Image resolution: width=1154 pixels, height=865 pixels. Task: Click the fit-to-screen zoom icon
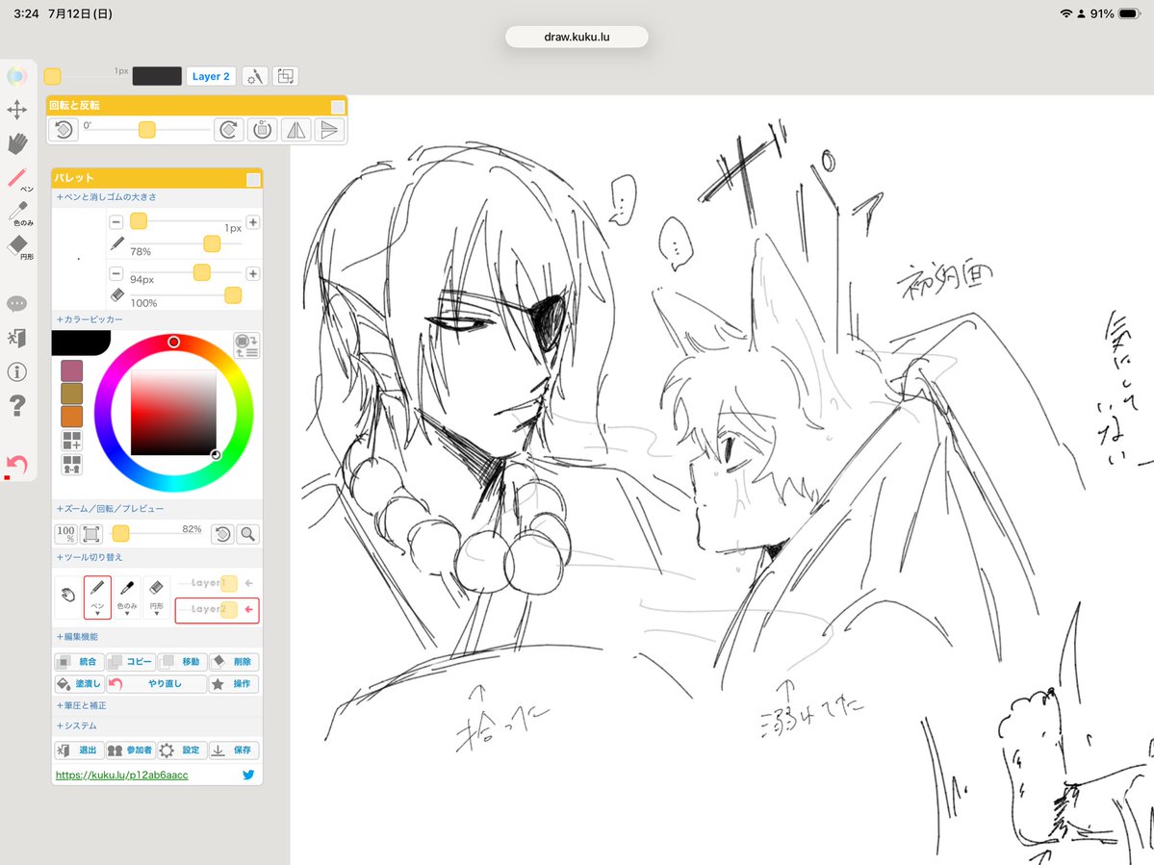pos(91,533)
